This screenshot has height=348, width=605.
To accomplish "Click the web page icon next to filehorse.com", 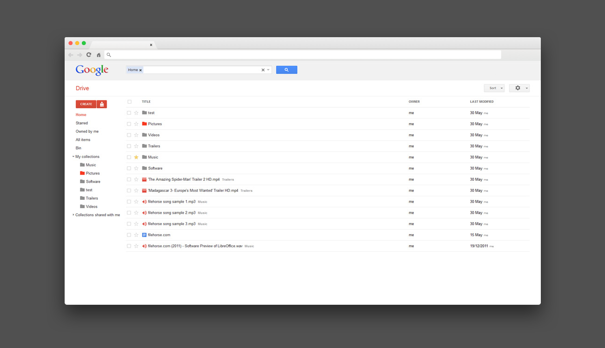I will [x=144, y=235].
